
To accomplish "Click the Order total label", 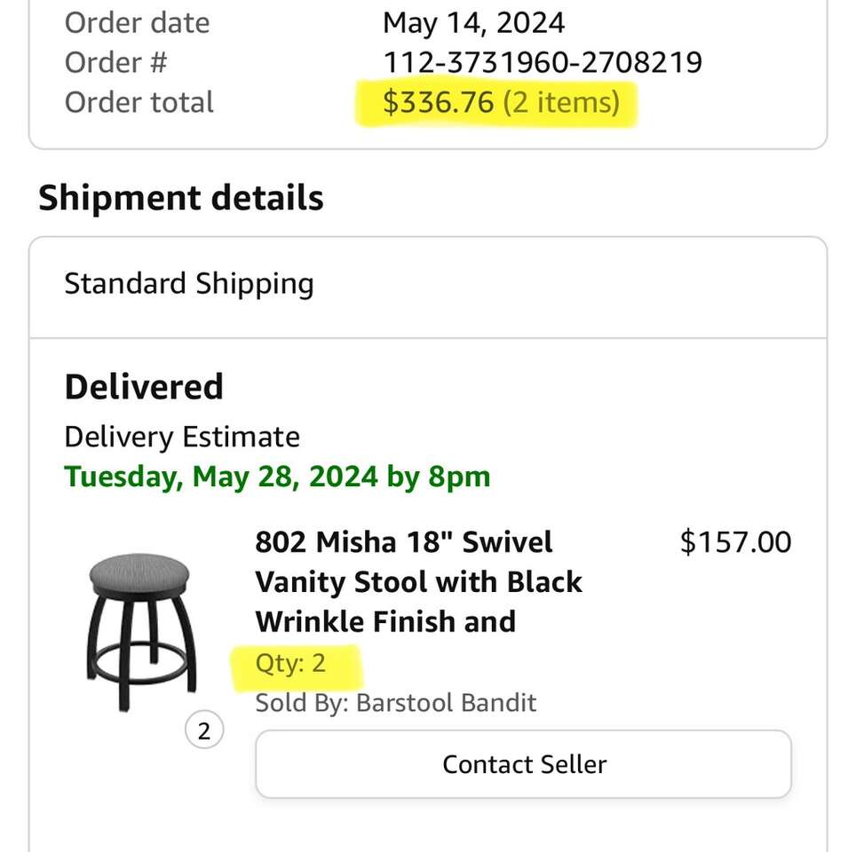I will 139,102.
